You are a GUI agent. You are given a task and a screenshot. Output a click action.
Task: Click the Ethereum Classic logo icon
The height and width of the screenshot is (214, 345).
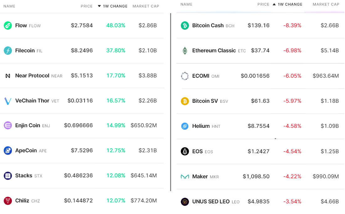185,51
